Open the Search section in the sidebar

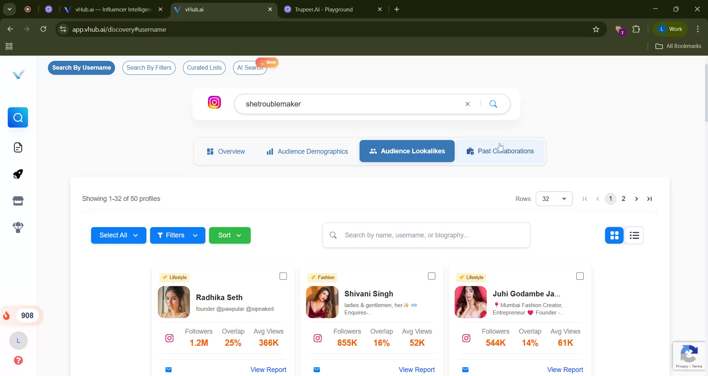18,117
